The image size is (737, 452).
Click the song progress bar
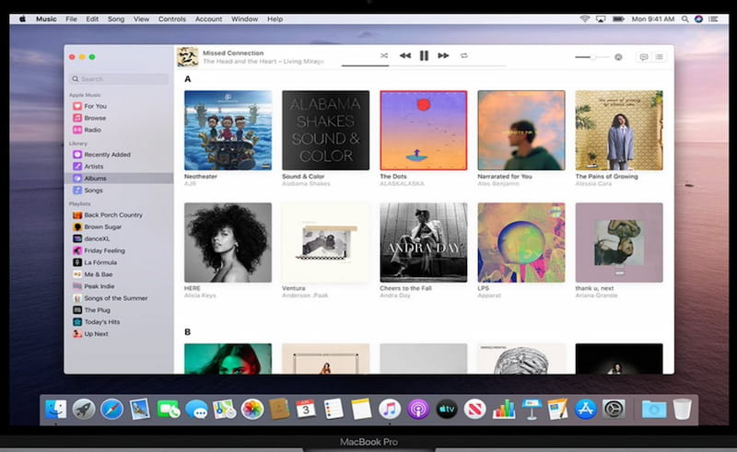[x=424, y=65]
